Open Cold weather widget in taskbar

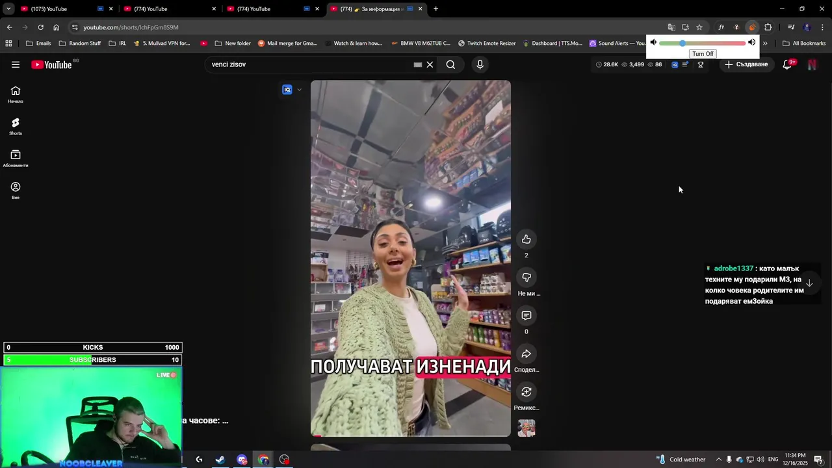point(681,460)
